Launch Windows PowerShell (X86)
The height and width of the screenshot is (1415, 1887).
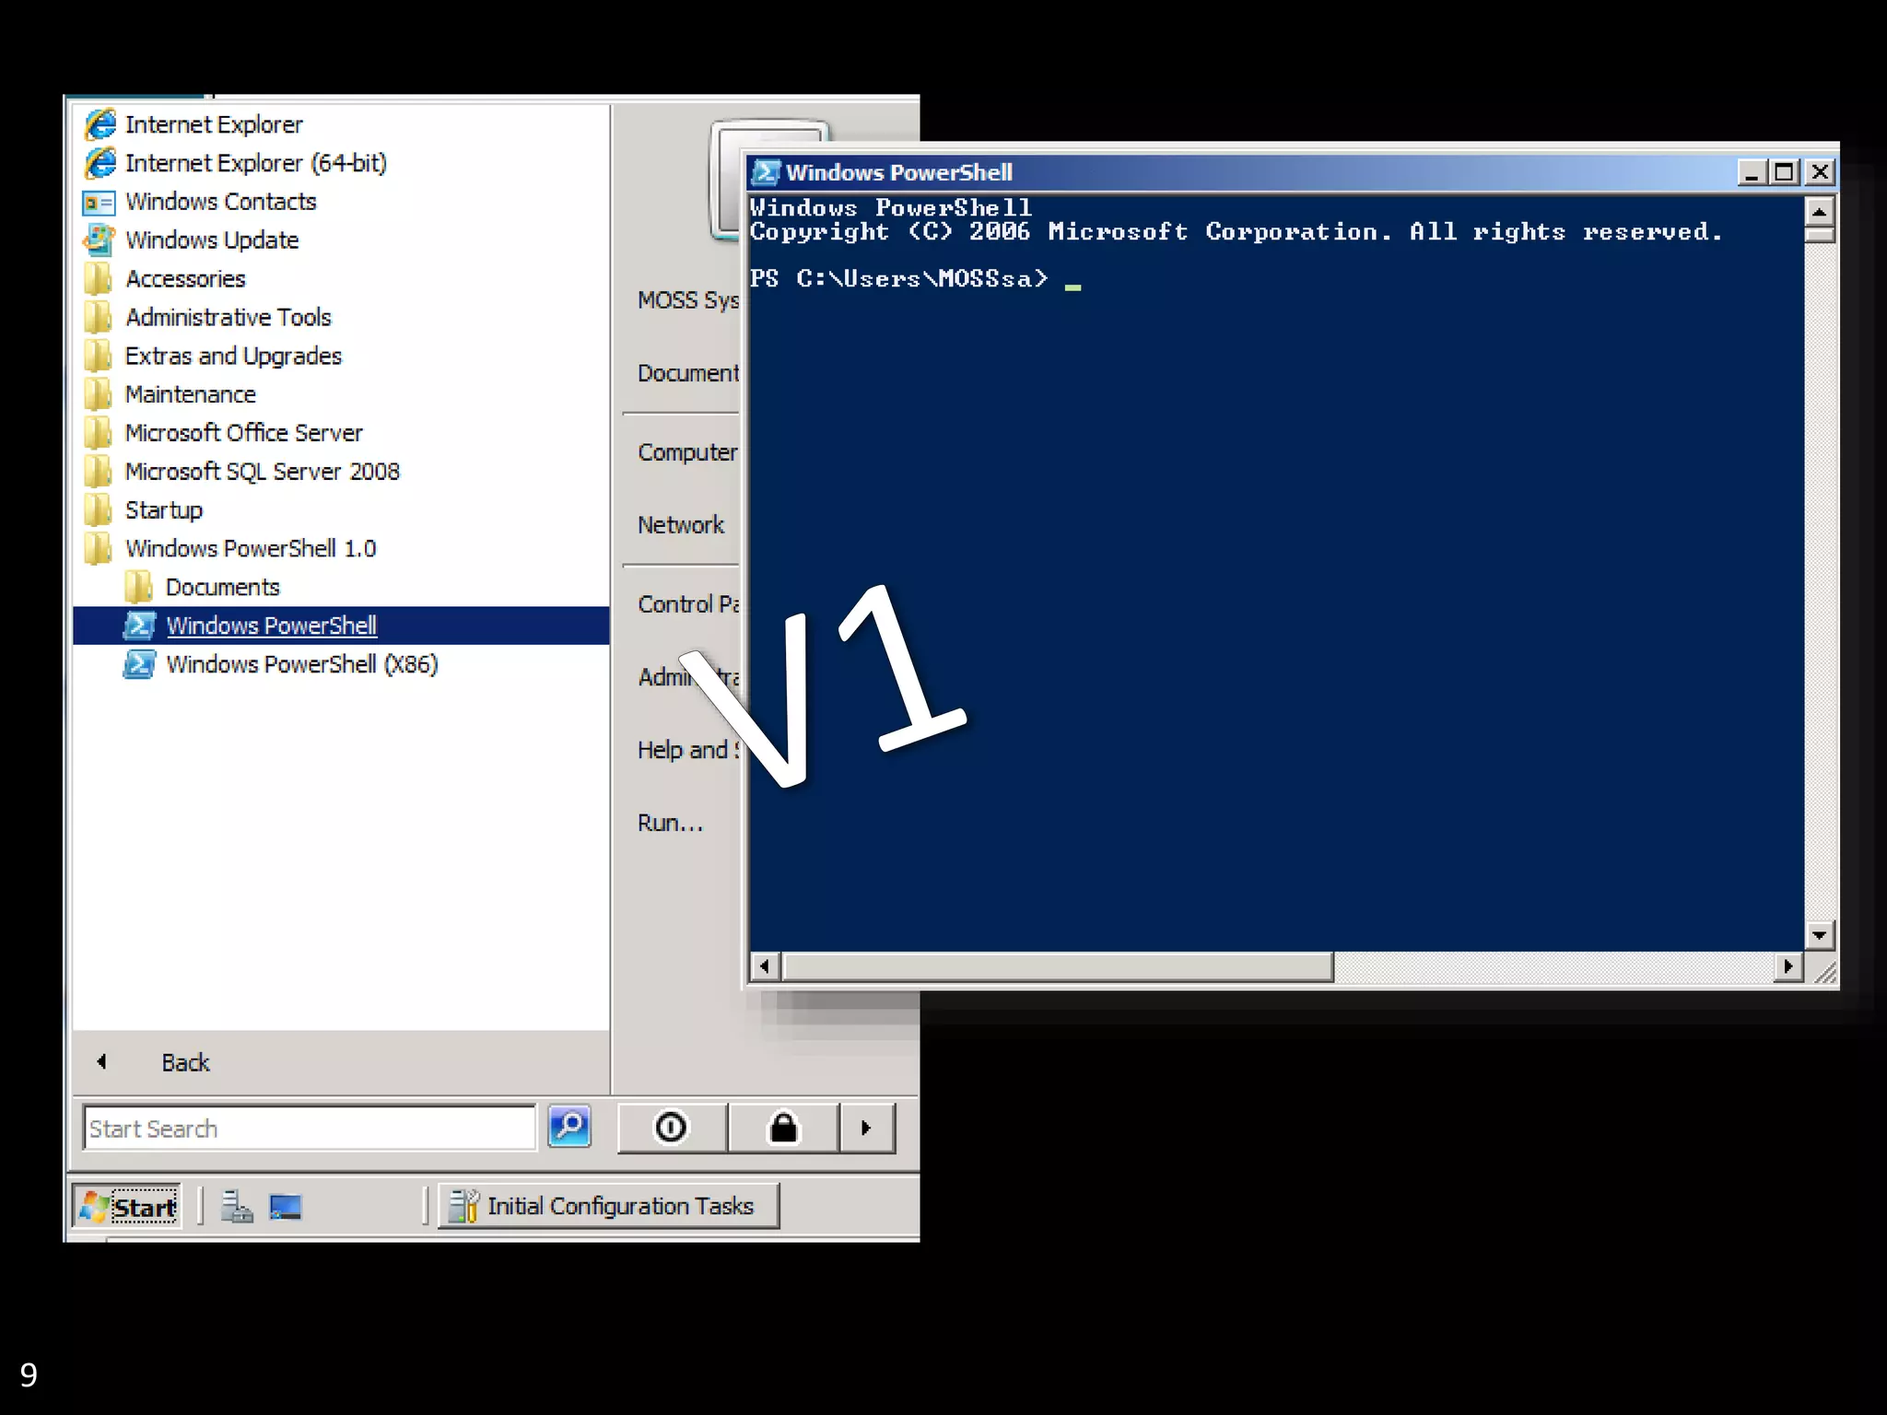pos(301,664)
